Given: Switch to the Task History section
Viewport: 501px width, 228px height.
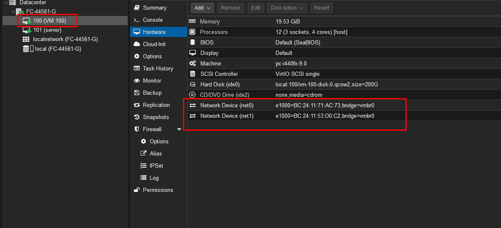Looking at the screenshot, I should pyautogui.click(x=158, y=68).
